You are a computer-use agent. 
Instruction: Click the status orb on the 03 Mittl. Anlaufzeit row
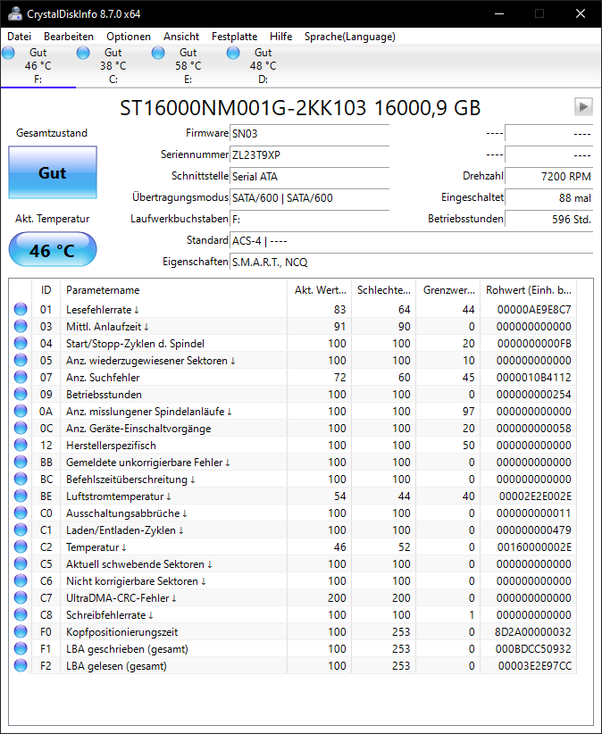click(x=21, y=326)
